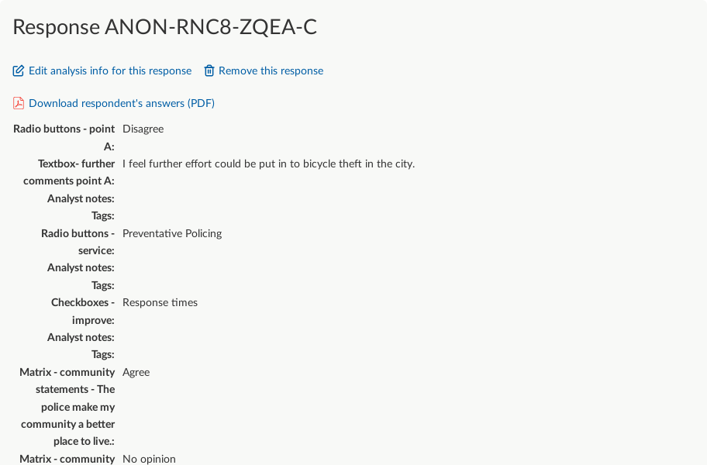Click Tags label under Checkboxes improve
Image resolution: width=707 pixels, height=465 pixels.
[x=103, y=355]
